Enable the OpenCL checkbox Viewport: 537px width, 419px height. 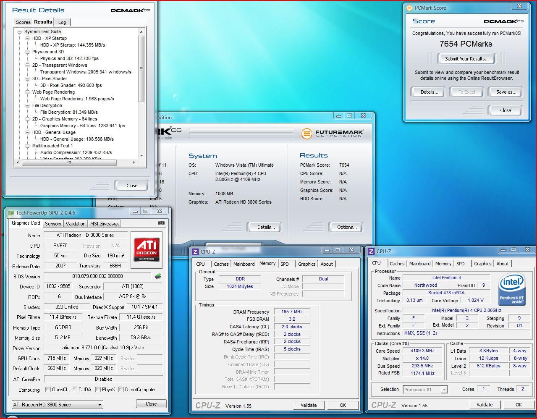click(48, 390)
